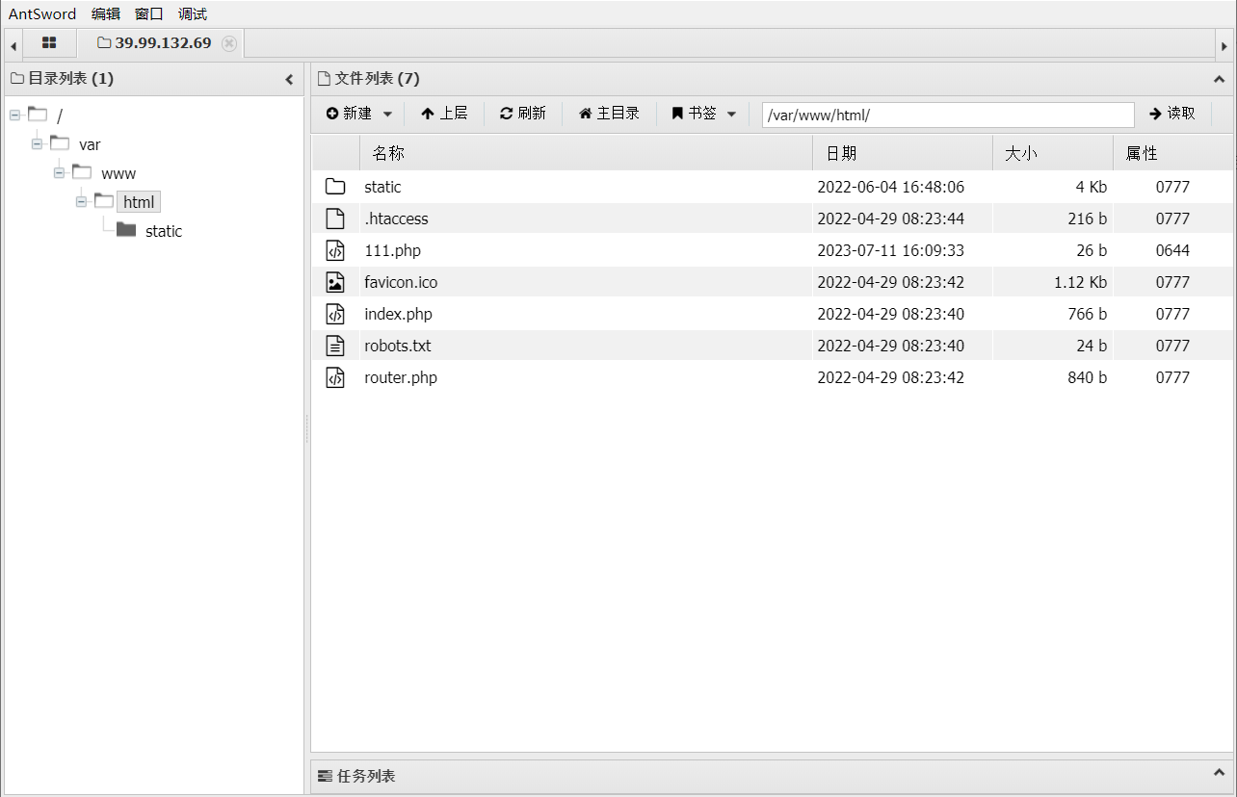
Task: Click the left scroll arrow in tab bar
Action: [x=12, y=43]
